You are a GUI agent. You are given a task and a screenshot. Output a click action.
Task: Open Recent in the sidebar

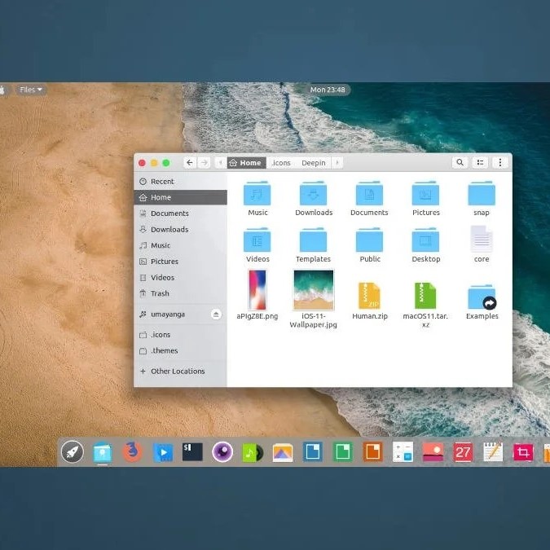[180, 182]
